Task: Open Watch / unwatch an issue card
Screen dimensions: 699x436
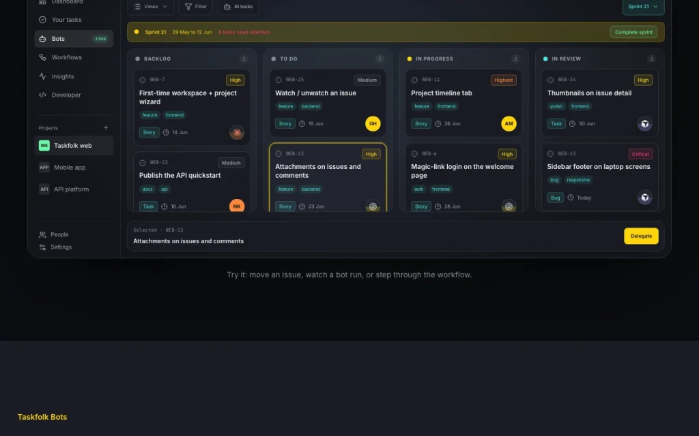Action: click(x=328, y=103)
